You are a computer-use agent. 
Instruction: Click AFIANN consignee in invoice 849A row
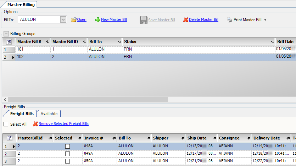tap(225, 153)
